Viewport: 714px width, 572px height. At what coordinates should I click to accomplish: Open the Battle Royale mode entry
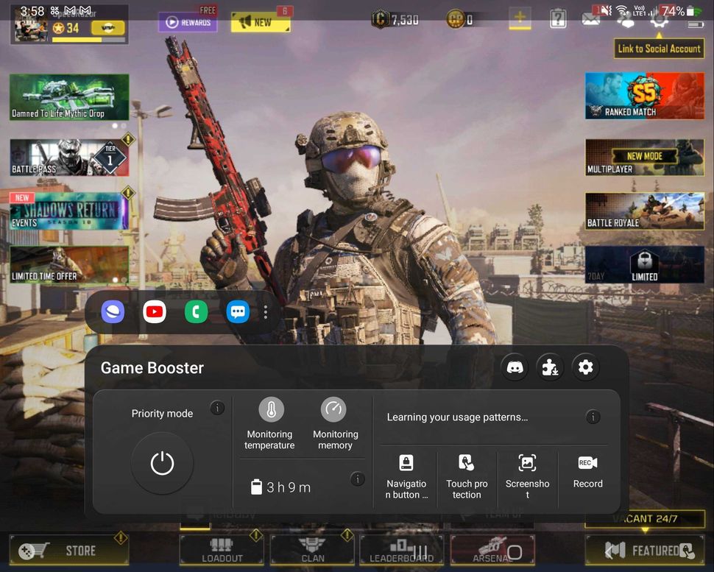644,212
